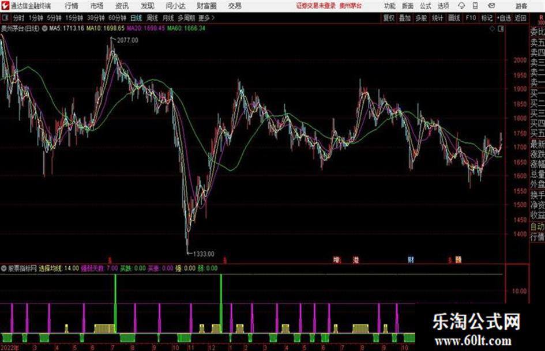Open the 功能 menu
Screen dimensions: 545x351
[x=390, y=6]
